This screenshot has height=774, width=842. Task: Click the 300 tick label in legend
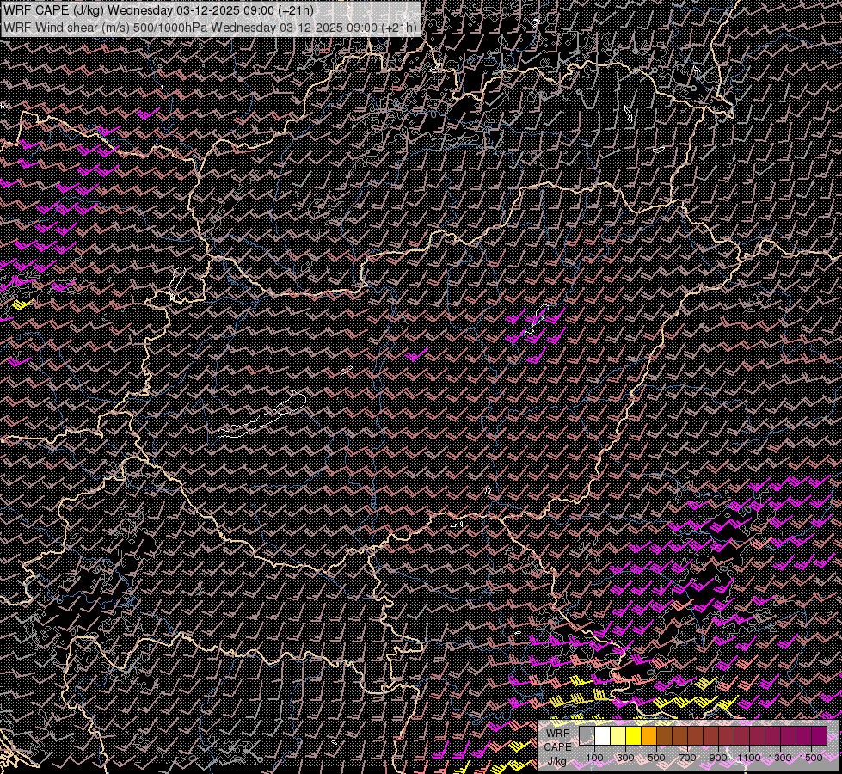tap(625, 757)
